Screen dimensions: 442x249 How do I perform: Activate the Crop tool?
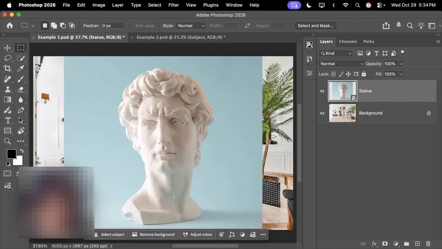pos(8,68)
